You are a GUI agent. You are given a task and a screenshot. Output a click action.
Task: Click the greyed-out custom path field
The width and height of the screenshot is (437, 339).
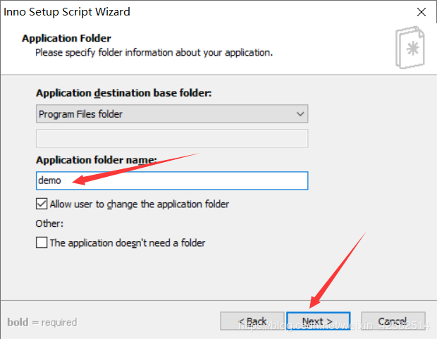(171, 137)
